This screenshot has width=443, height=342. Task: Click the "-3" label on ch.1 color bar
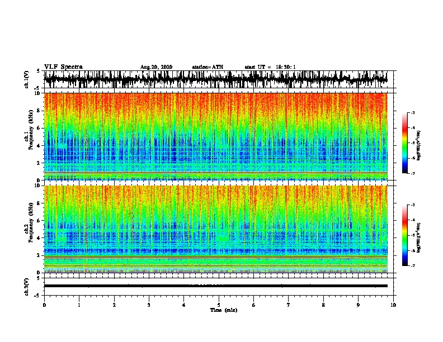point(413,112)
